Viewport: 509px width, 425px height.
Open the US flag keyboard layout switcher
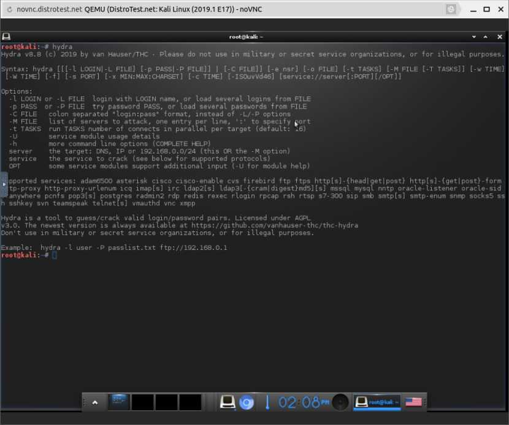point(413,402)
